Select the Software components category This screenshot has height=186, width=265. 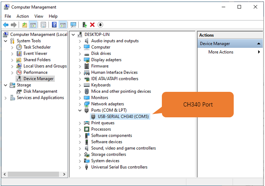click(x=112, y=135)
